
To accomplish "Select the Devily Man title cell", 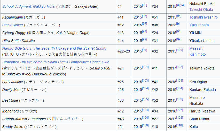I will pyautogui.click(x=58, y=90).
